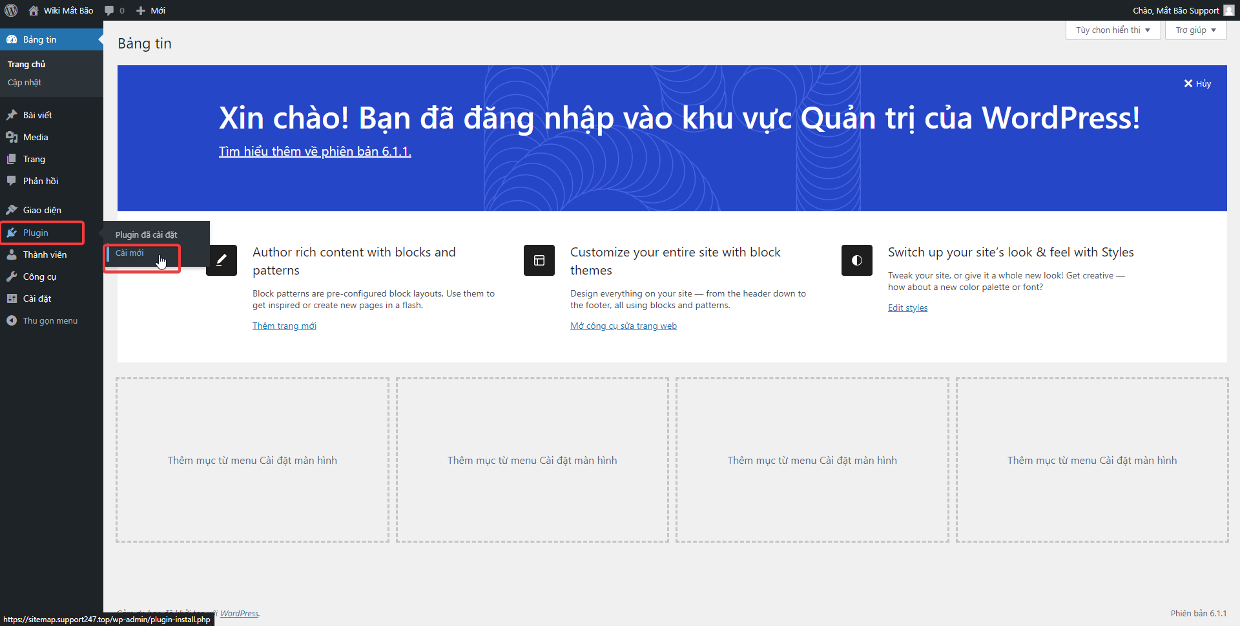The image size is (1240, 626).
Task: Click the Bảng tin dashboard icon
Action: click(12, 39)
